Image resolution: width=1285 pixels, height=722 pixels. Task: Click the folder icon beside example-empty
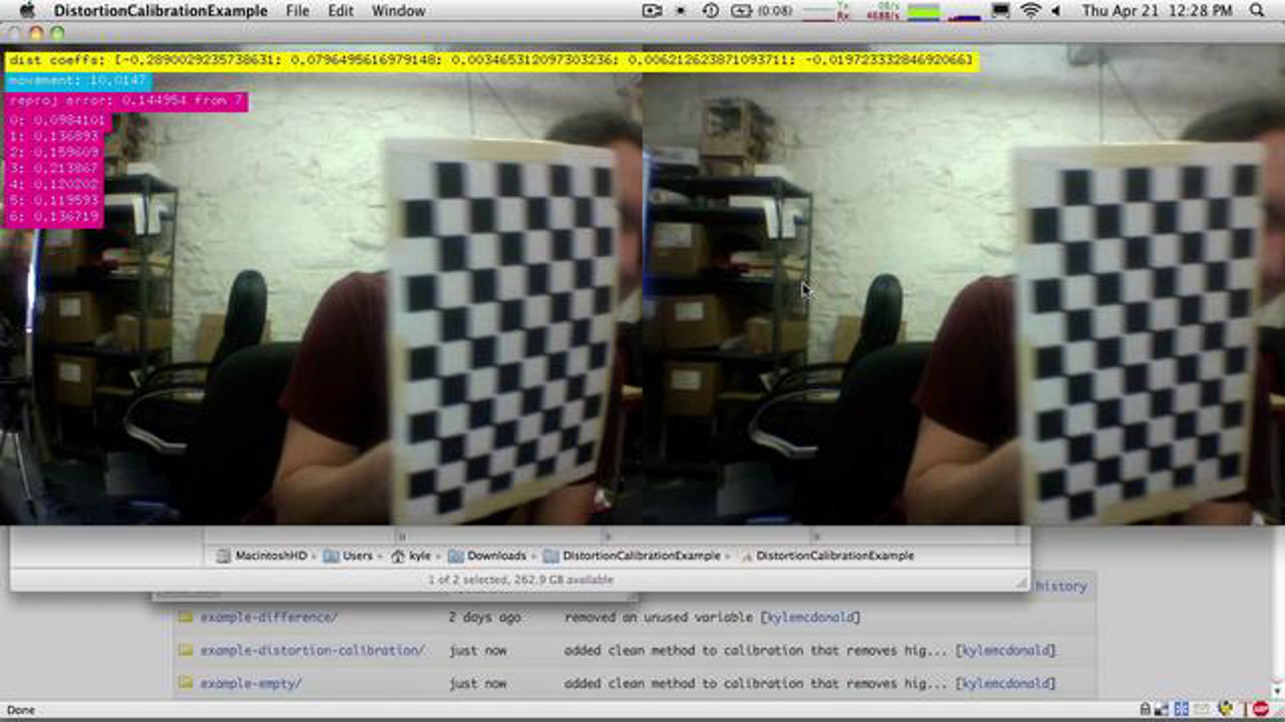click(186, 683)
